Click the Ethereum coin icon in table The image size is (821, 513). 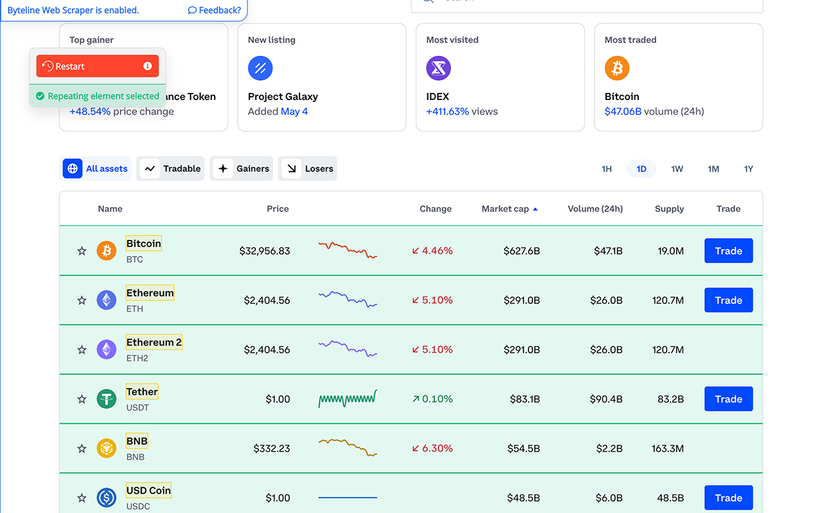[106, 300]
